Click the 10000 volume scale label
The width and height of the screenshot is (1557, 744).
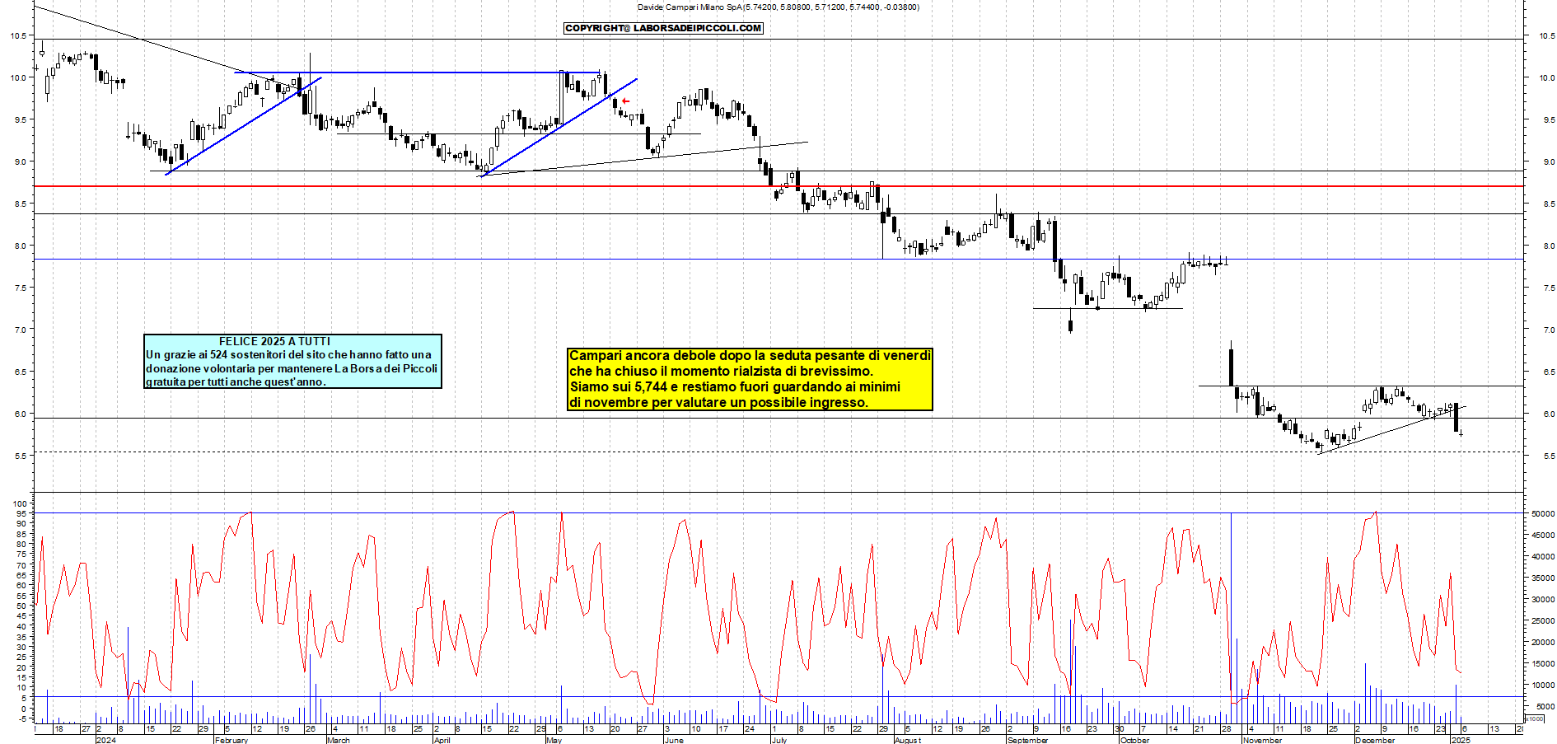point(1543,685)
